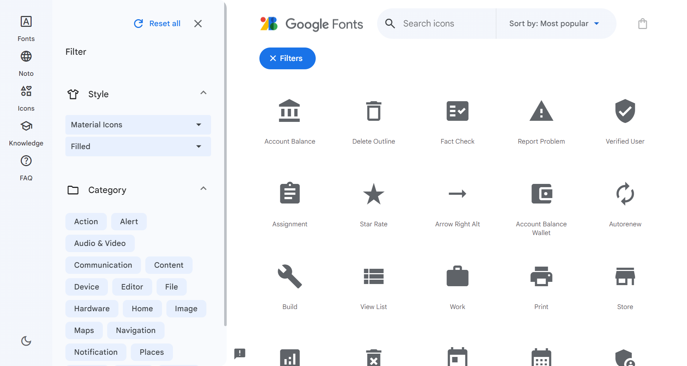
Task: Click Reset all filters
Action: [157, 24]
